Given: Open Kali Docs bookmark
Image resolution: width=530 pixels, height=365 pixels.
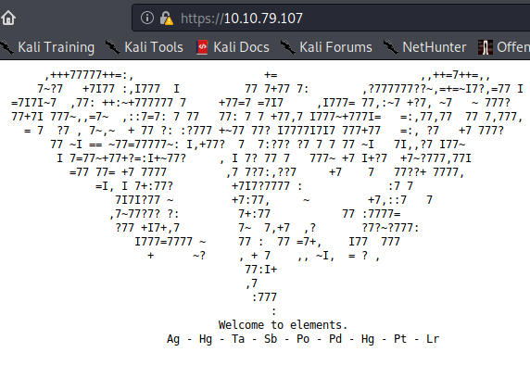Looking at the screenshot, I should point(233,47).
